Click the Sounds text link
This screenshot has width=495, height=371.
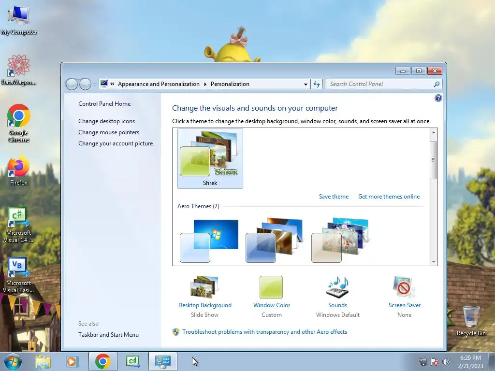337,305
